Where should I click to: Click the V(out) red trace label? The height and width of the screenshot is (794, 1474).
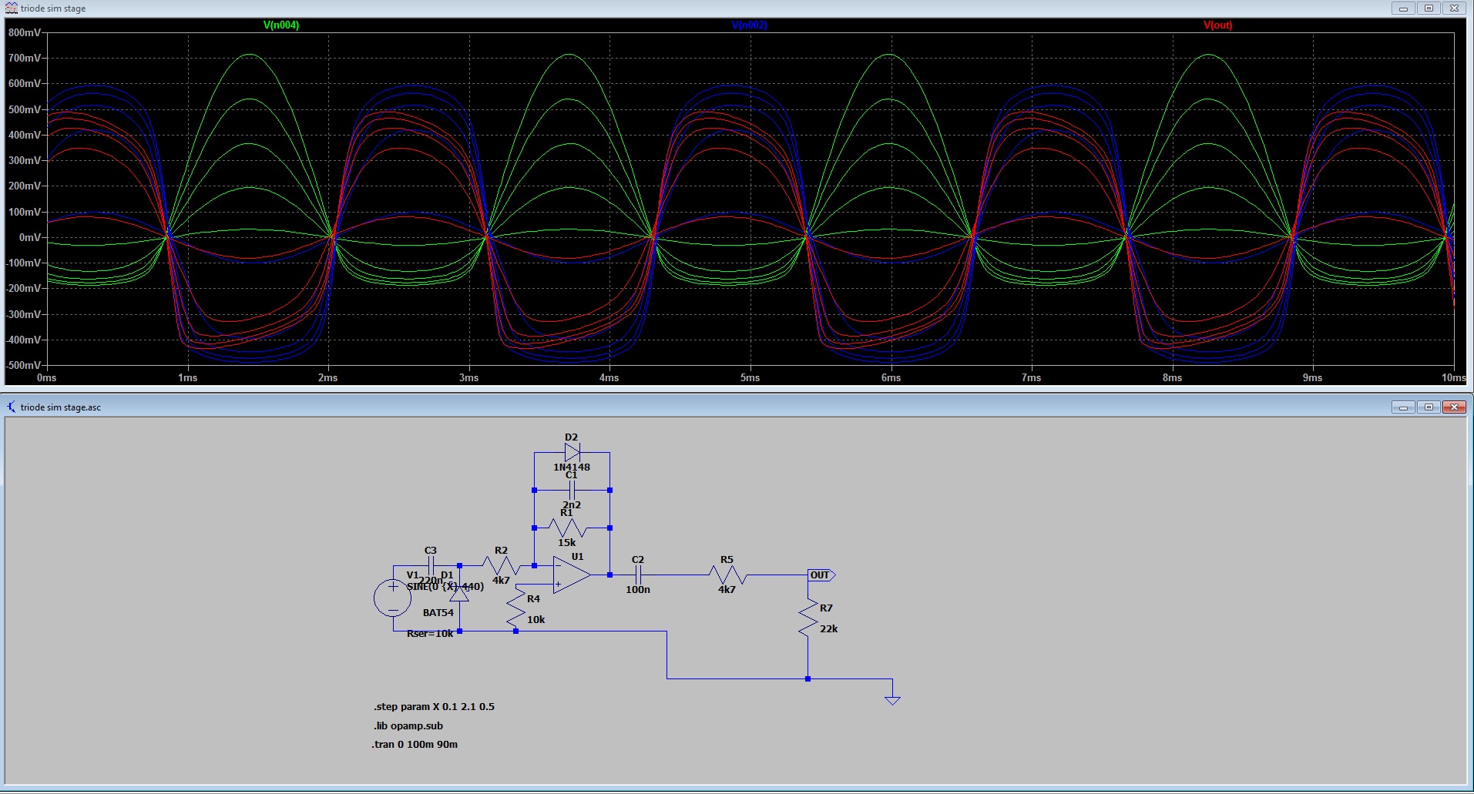click(x=1218, y=25)
